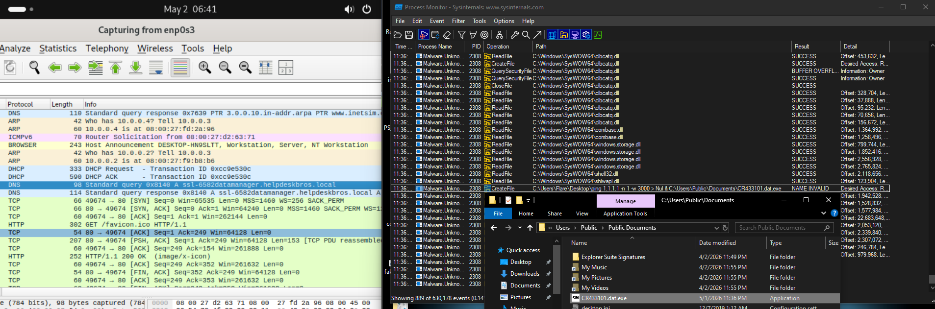Click the Search Public Documents field
The height and width of the screenshot is (309, 935).
coord(784,228)
